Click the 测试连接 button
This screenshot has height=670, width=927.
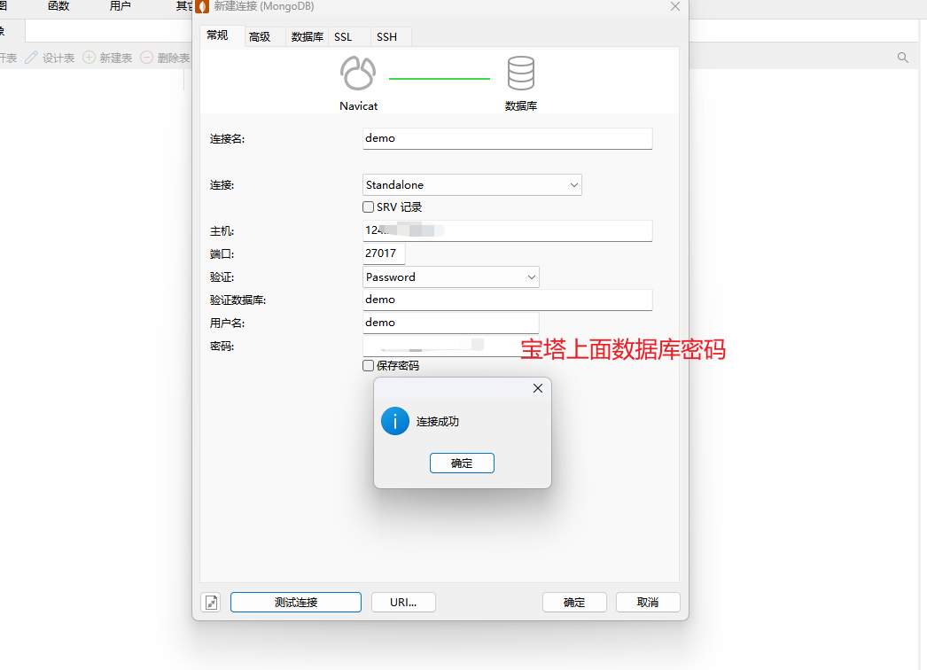pyautogui.click(x=296, y=602)
